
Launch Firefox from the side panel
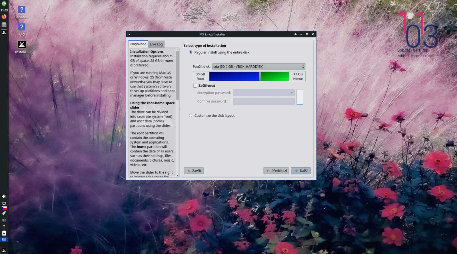click(x=4, y=17)
